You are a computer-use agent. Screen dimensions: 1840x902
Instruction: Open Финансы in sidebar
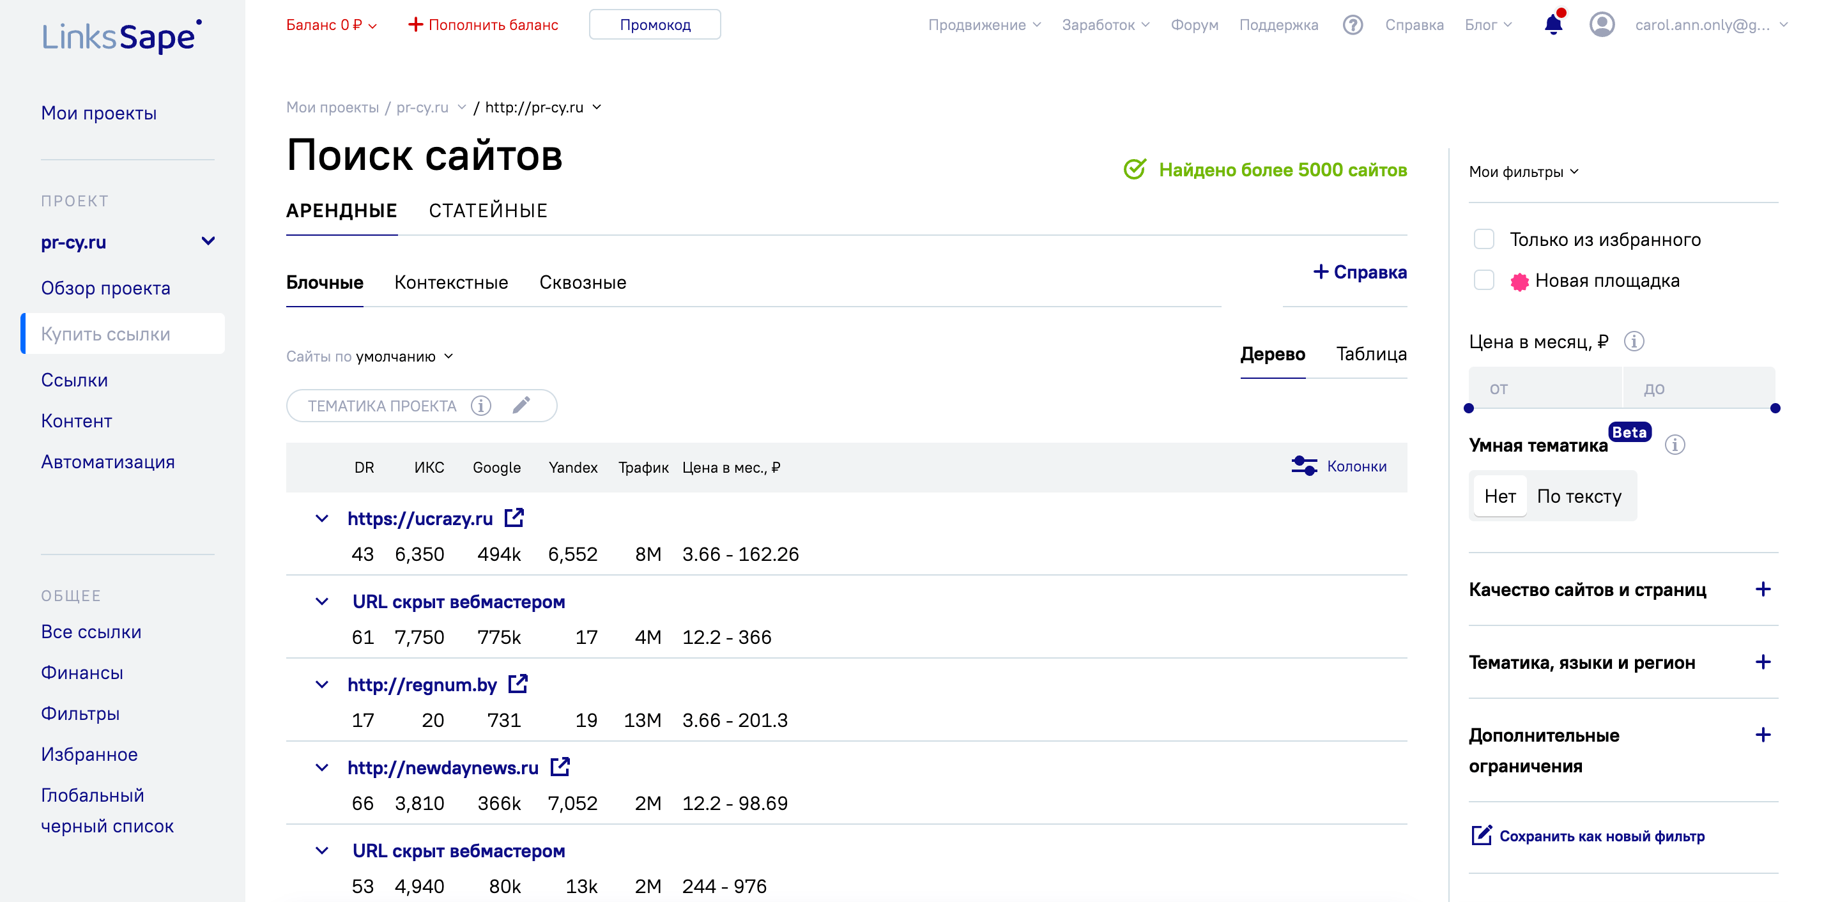(x=82, y=672)
